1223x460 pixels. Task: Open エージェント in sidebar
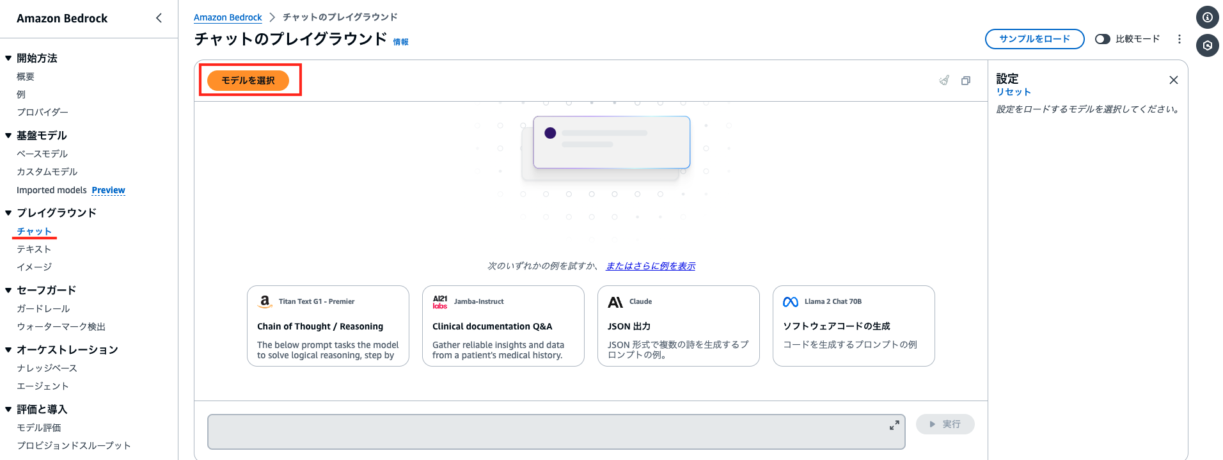[43, 386]
